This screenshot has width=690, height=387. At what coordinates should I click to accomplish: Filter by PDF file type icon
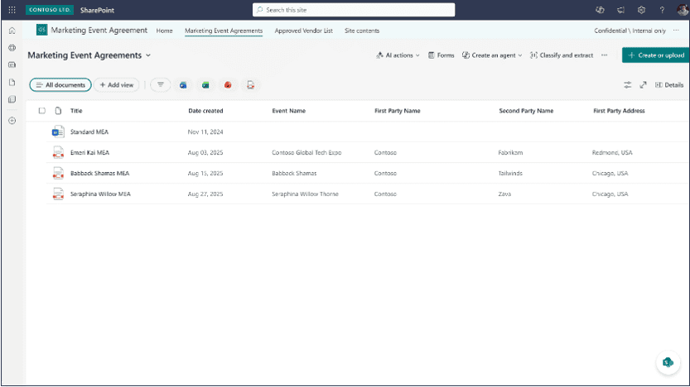pos(250,85)
